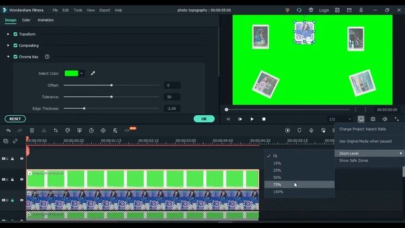Viewport: 405px width, 228px height.
Task: Open the Edit menu
Action: pyautogui.click(x=66, y=10)
